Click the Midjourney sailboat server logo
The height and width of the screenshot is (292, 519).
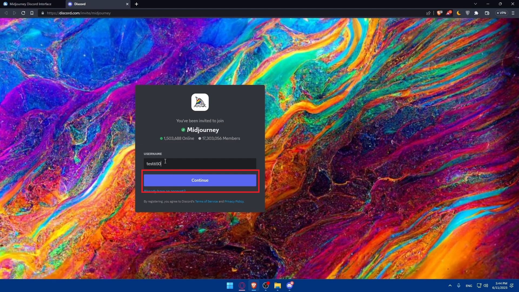click(200, 102)
